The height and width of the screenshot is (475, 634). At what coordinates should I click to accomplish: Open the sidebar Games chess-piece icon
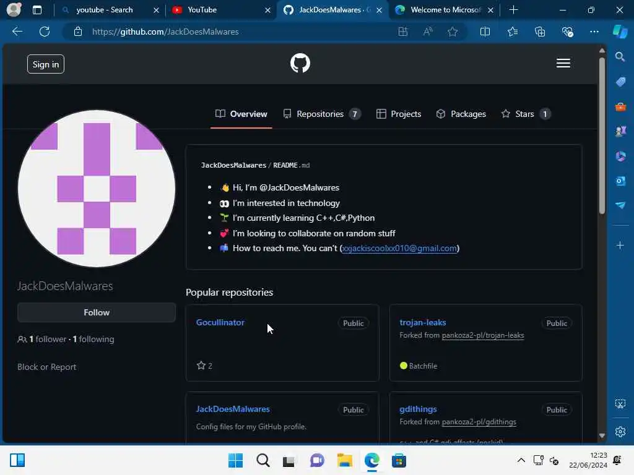pos(620,131)
